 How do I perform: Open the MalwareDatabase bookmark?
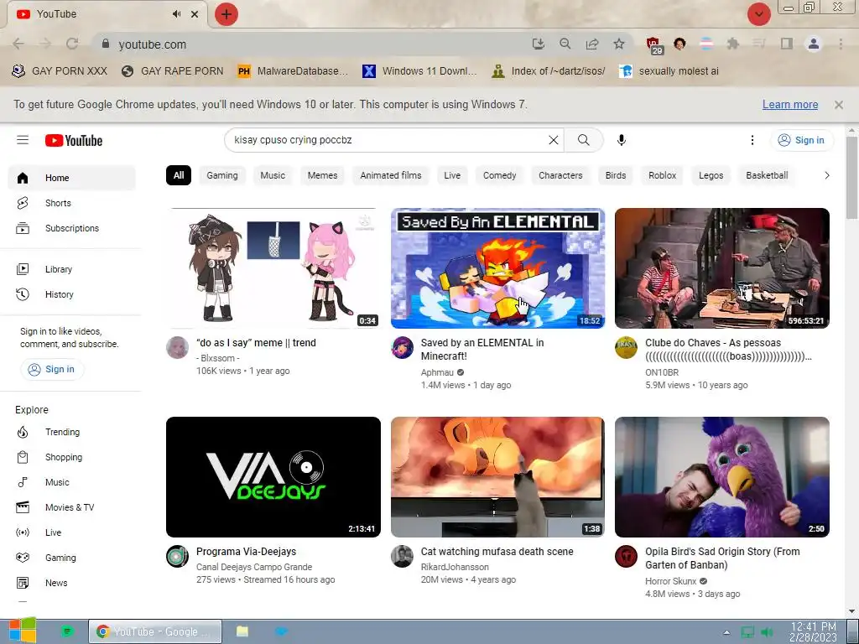294,71
